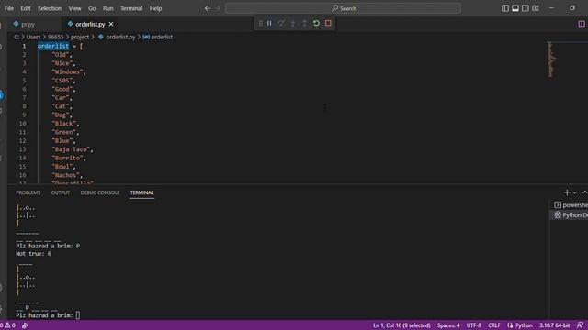This screenshot has height=330, width=588.
Task: Switch to the Output panel tab
Action: (x=61, y=192)
